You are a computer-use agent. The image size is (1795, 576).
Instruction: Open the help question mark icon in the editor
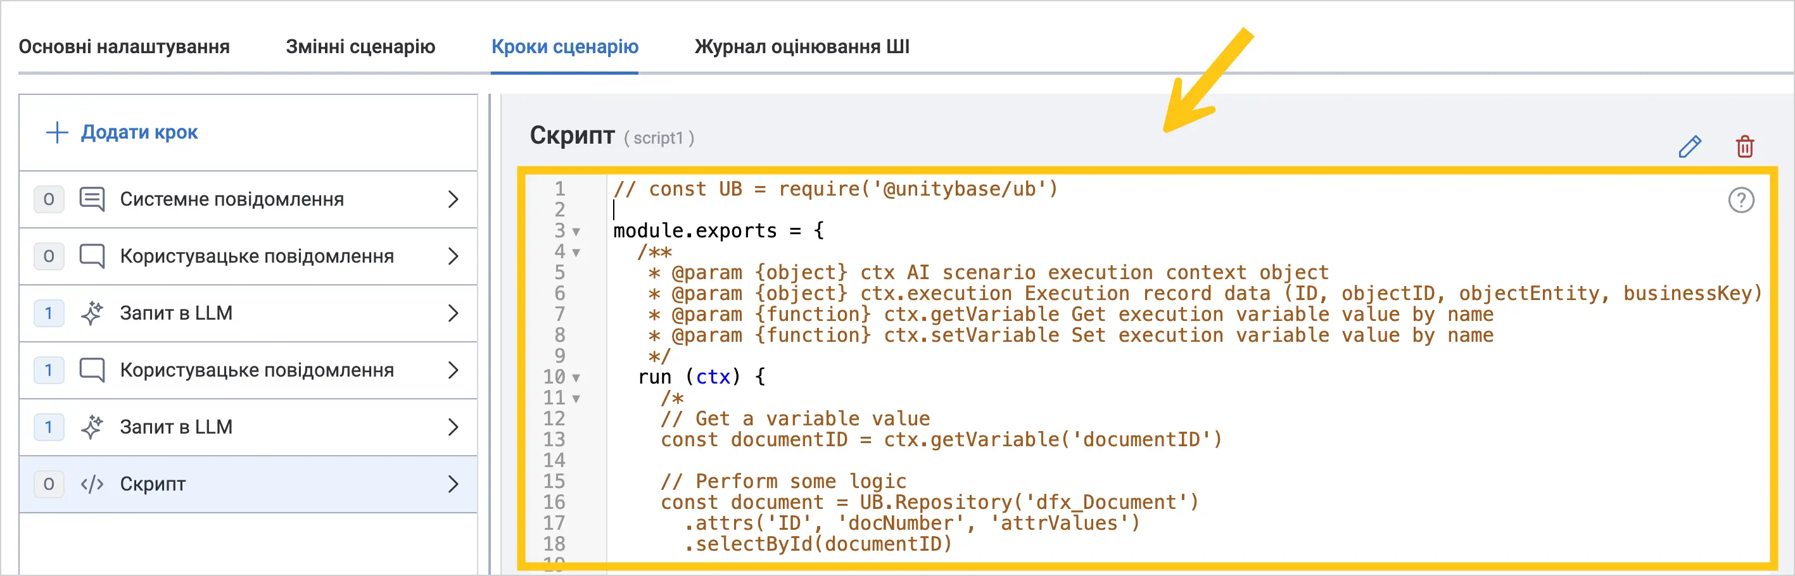pos(1741,201)
